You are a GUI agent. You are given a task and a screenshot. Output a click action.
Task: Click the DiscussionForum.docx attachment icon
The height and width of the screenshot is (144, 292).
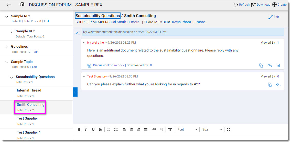(89, 65)
